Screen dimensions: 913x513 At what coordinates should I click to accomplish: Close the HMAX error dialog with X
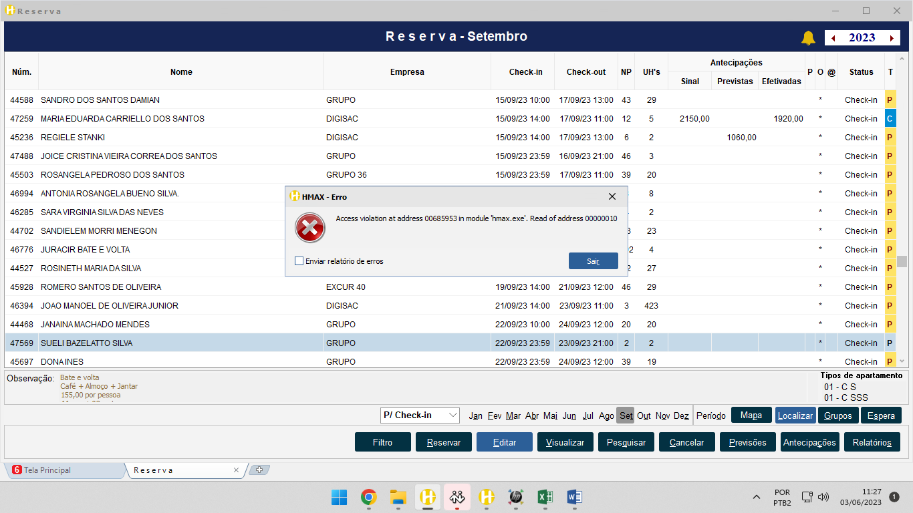612,196
